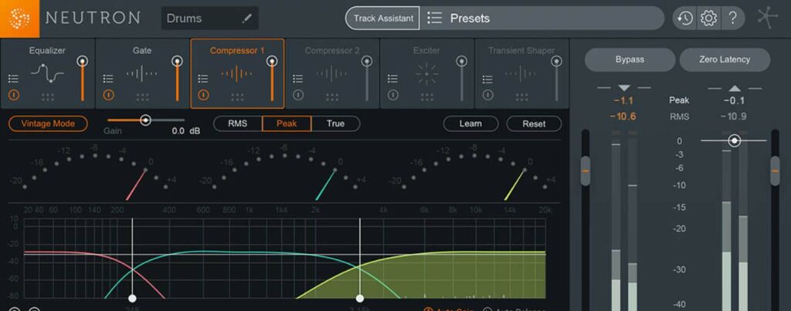Open Transient Shaper preset list icon
791x311 pixels.
pos(488,78)
